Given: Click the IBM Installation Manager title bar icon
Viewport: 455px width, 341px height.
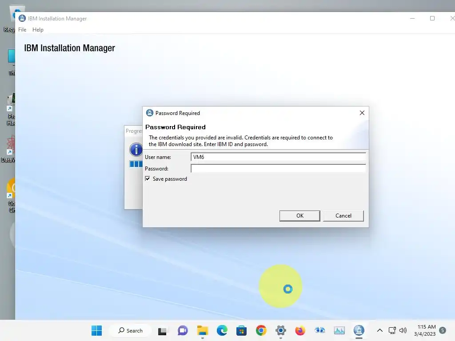Looking at the screenshot, I should tap(22, 18).
